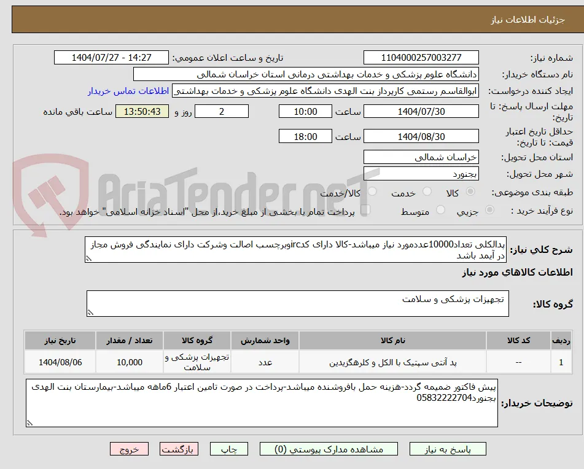Screen dimensions: 584x469
Task: Click the response deadline date 1404/07/30
Action: (421, 111)
